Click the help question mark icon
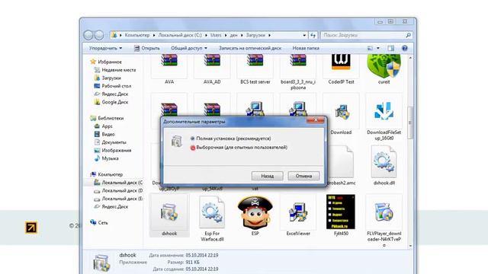The image size is (488, 274). pyautogui.click(x=405, y=48)
